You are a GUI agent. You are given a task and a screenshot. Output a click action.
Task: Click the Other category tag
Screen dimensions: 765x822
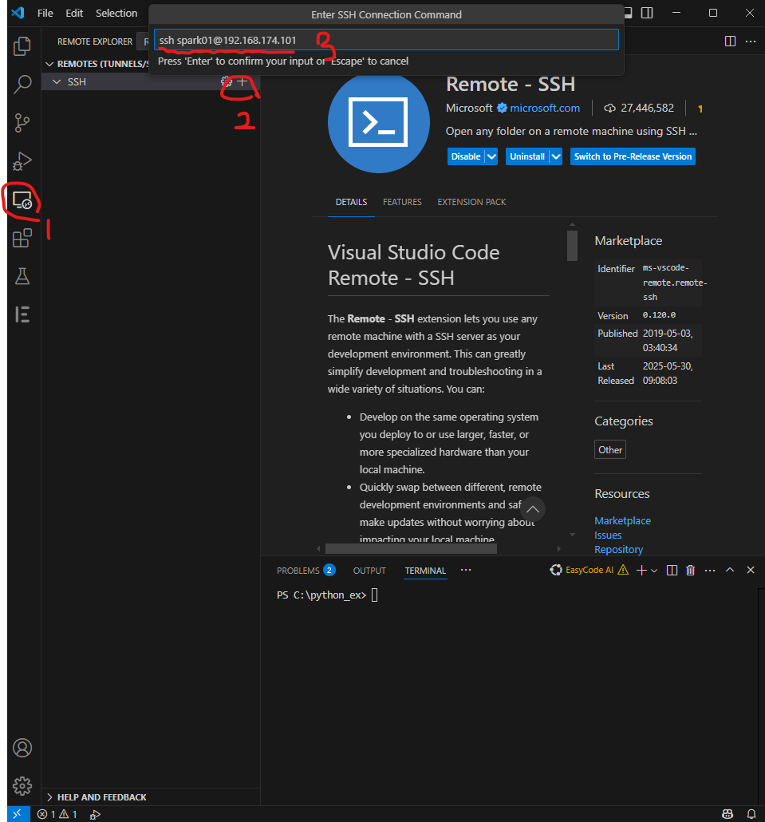pyautogui.click(x=610, y=450)
